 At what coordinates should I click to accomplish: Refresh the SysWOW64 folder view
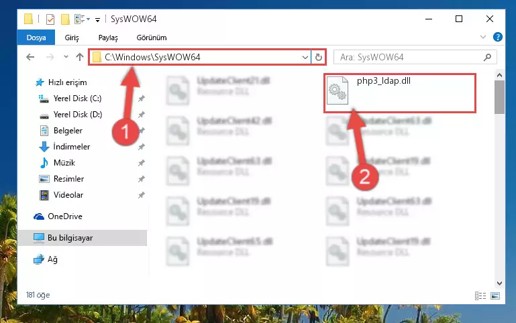click(x=319, y=58)
